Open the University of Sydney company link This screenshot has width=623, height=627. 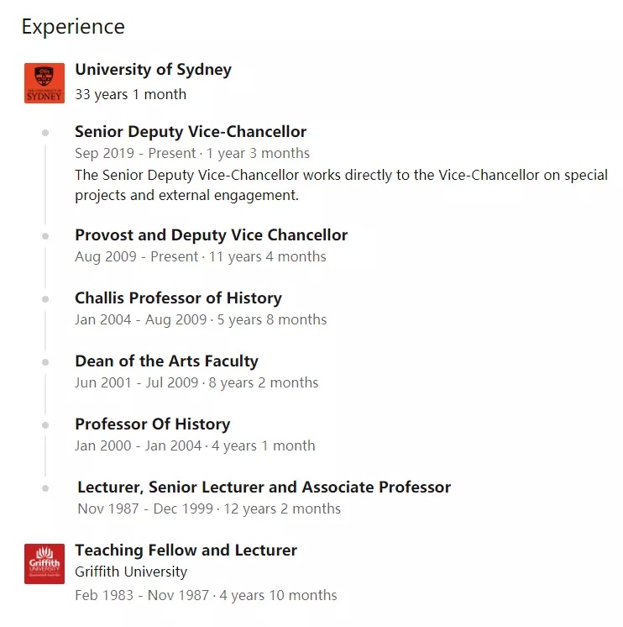[x=154, y=70]
